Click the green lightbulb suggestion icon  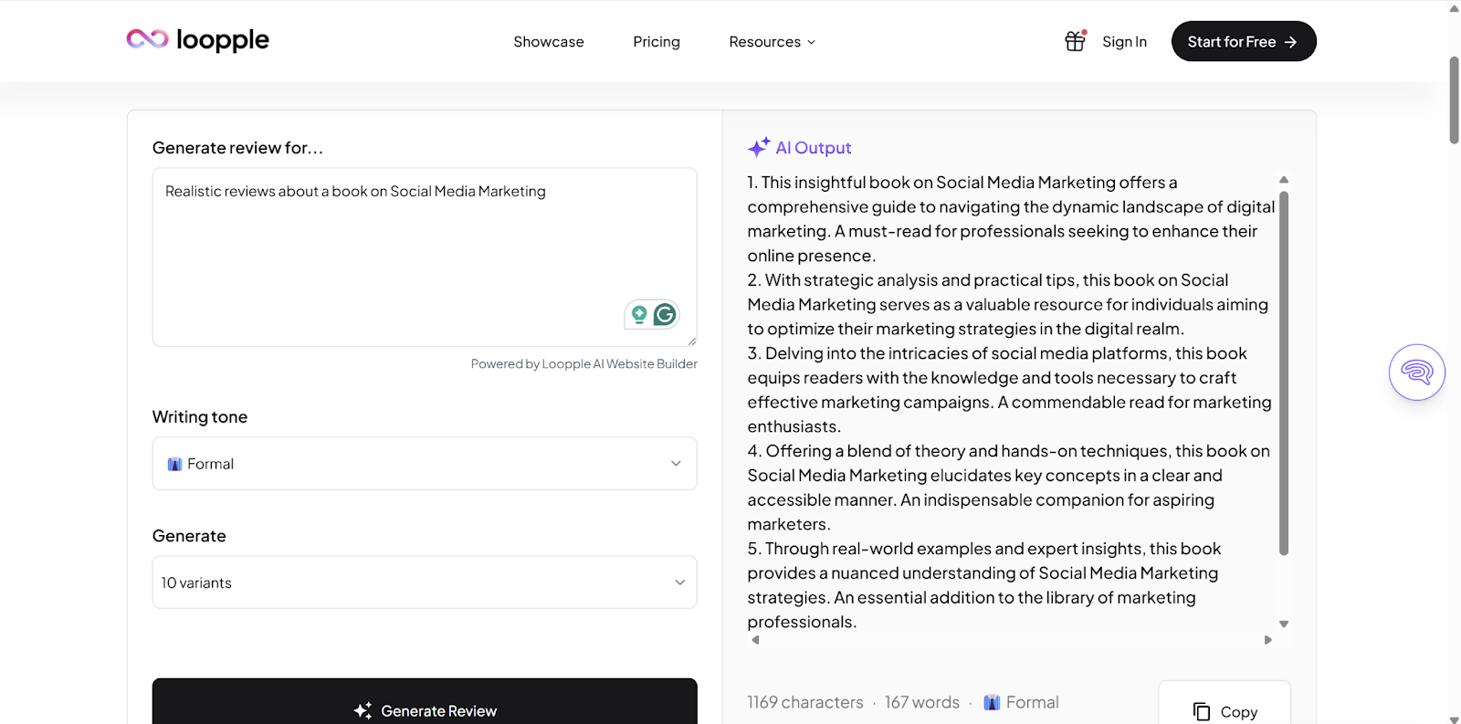click(639, 315)
